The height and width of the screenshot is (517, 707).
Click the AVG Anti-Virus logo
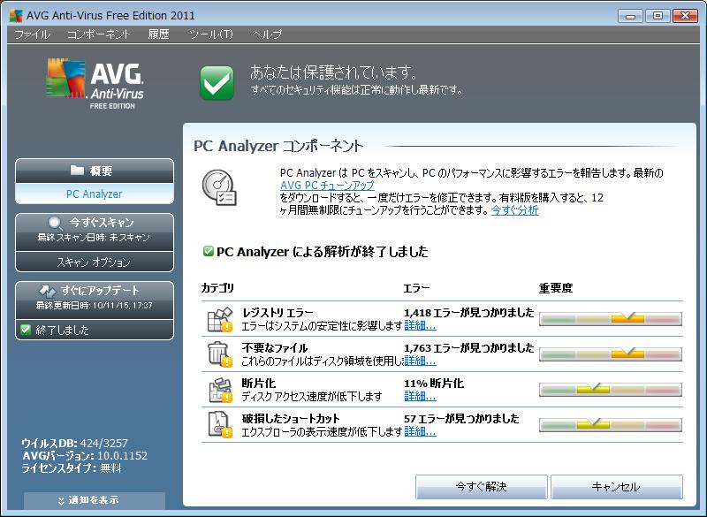95,84
